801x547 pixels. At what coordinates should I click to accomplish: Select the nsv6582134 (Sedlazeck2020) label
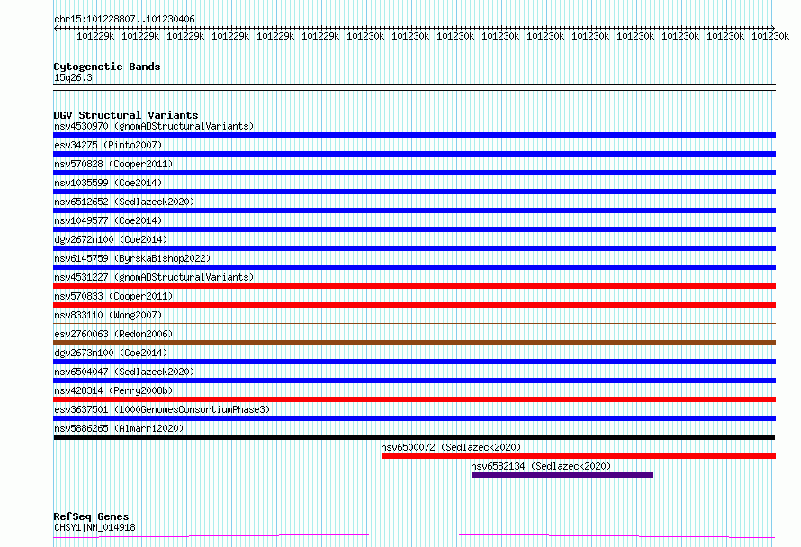coord(541,466)
